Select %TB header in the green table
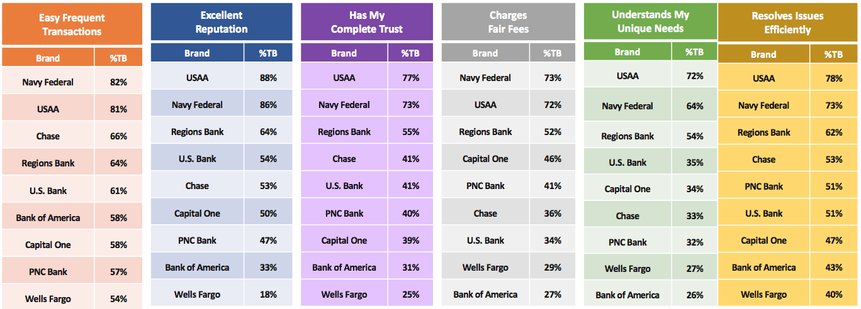The width and height of the screenshot is (861, 309). click(695, 52)
